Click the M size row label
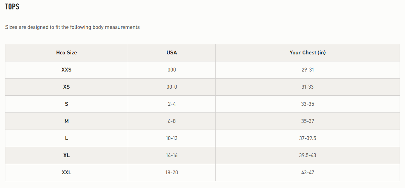 [x=67, y=121]
